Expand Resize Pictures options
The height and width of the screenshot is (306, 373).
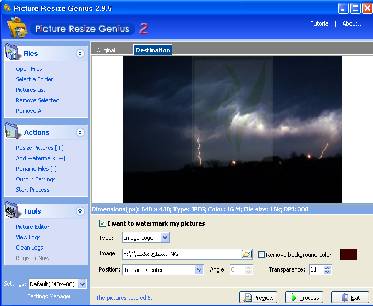40,148
